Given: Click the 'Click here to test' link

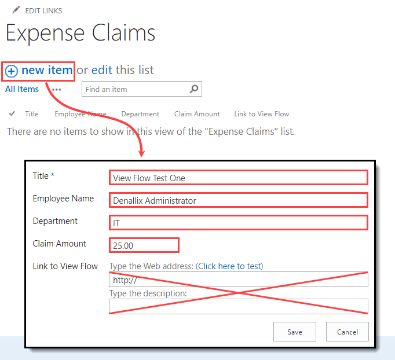Looking at the screenshot, I should pyautogui.click(x=230, y=266).
